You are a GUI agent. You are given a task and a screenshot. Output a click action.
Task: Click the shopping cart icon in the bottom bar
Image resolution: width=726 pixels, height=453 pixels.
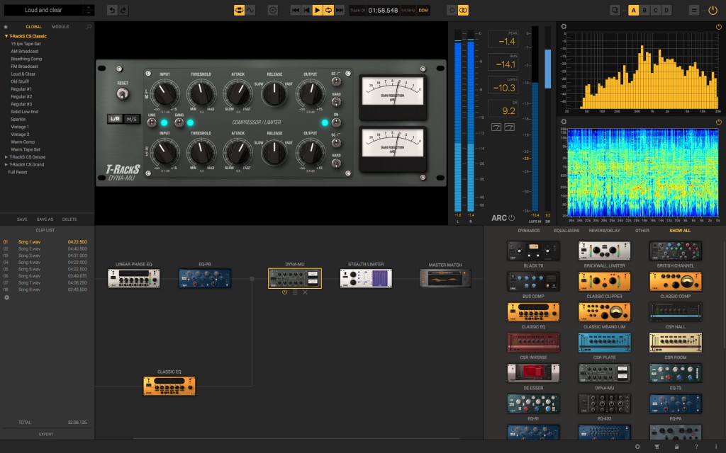656,447
